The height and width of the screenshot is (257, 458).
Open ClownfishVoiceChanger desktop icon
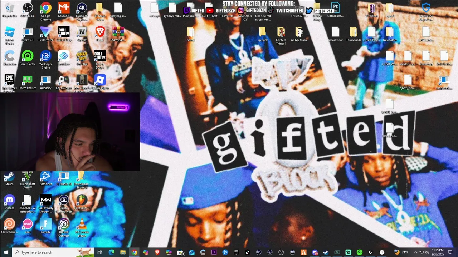(9, 226)
